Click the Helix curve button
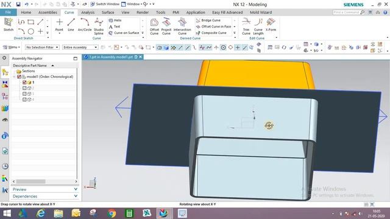 tap(115, 20)
